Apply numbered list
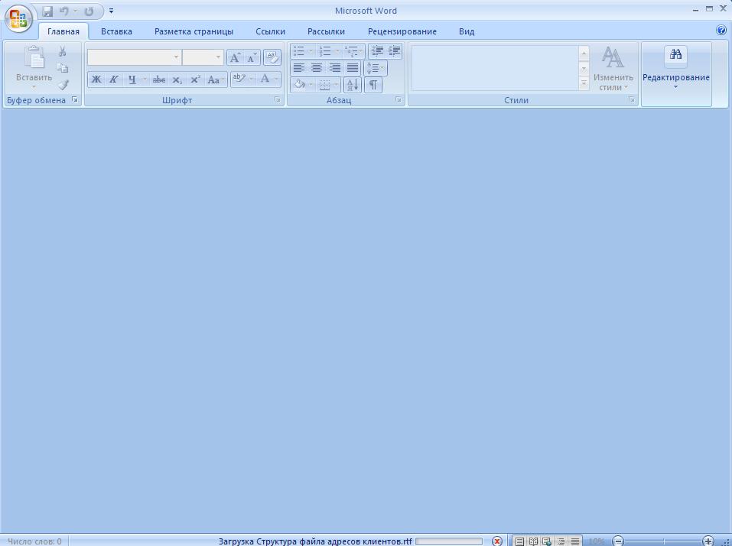The width and height of the screenshot is (732, 546). coord(325,51)
